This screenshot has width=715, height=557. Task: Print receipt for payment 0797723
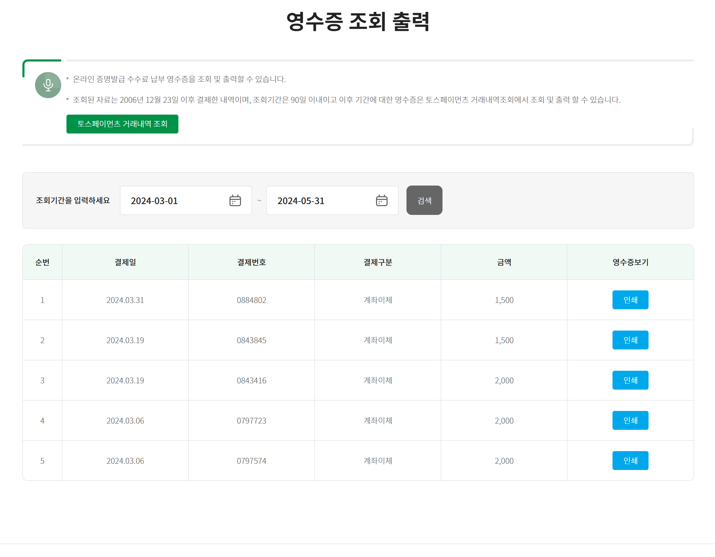(630, 420)
